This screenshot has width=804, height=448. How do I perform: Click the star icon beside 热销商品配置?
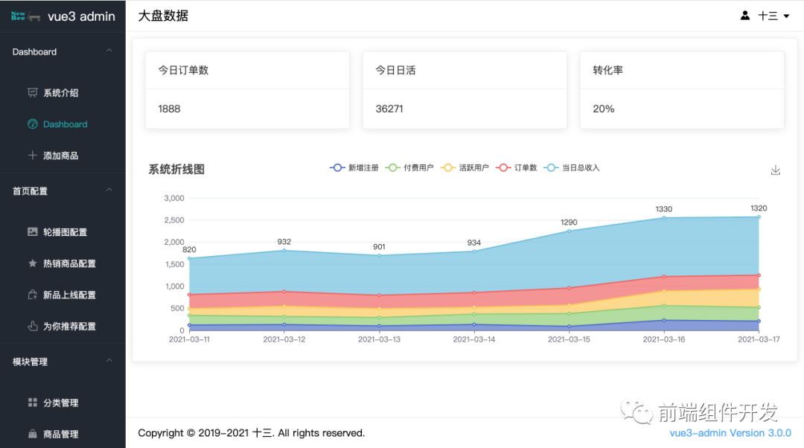click(x=32, y=263)
